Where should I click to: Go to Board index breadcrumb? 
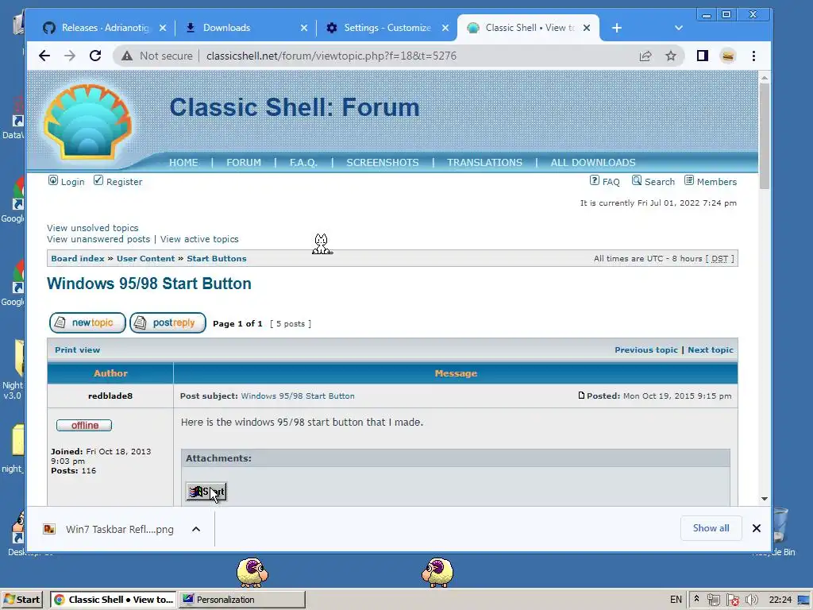(78, 258)
